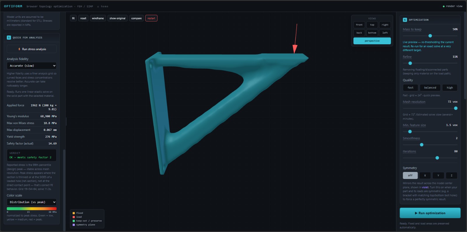This screenshot has height=232, width=467.
Task: Click the render view indicator
Action: [x=452, y=6]
